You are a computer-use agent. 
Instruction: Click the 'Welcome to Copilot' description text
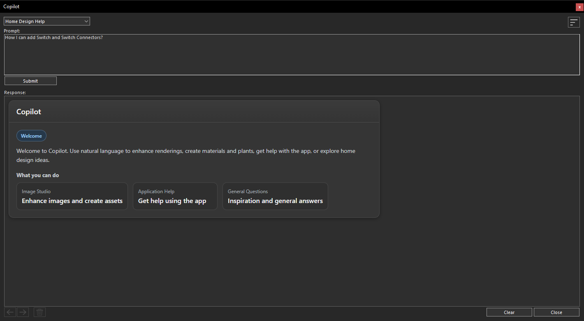coord(186,155)
